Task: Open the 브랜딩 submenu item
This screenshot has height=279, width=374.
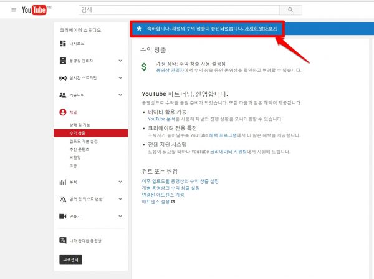Action: (x=75, y=157)
